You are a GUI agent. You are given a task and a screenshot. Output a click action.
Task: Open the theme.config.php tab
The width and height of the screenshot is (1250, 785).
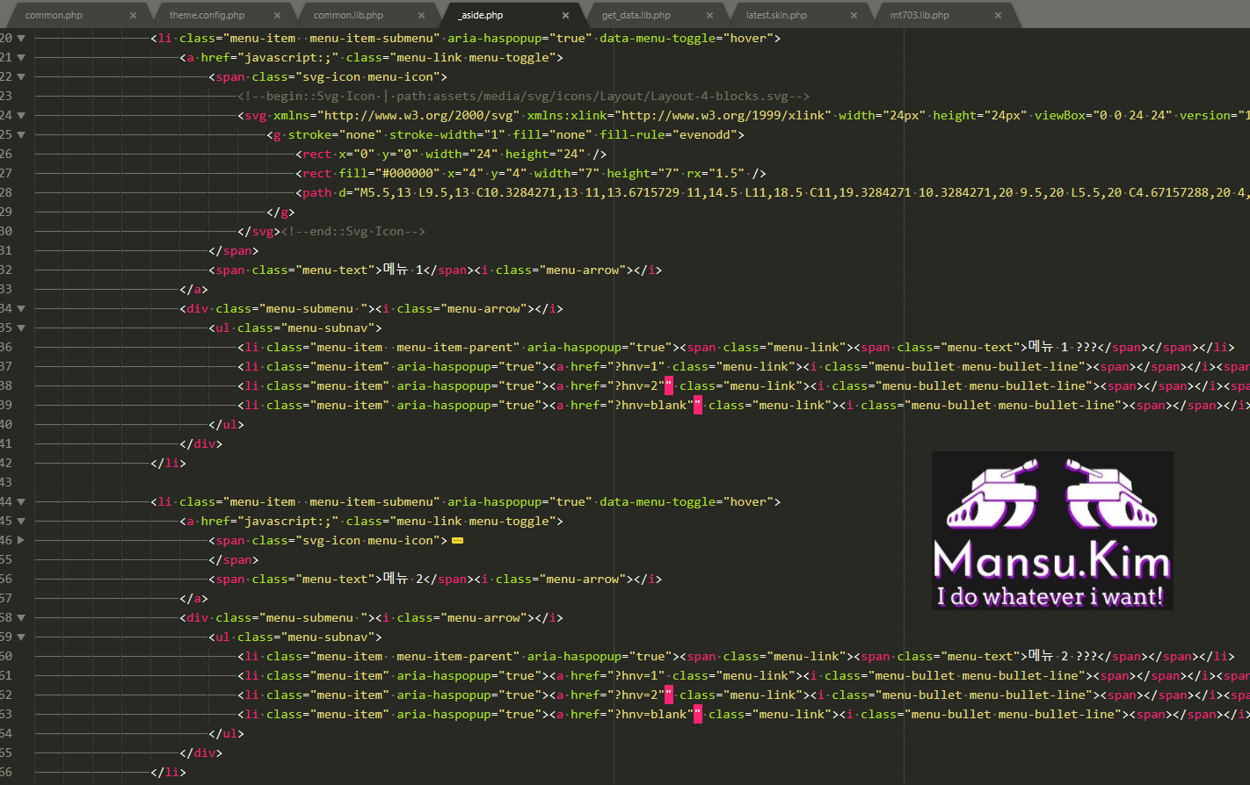click(207, 15)
